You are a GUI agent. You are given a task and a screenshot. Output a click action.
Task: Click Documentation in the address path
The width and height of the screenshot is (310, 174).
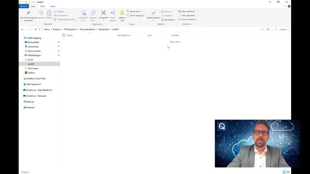87,29
